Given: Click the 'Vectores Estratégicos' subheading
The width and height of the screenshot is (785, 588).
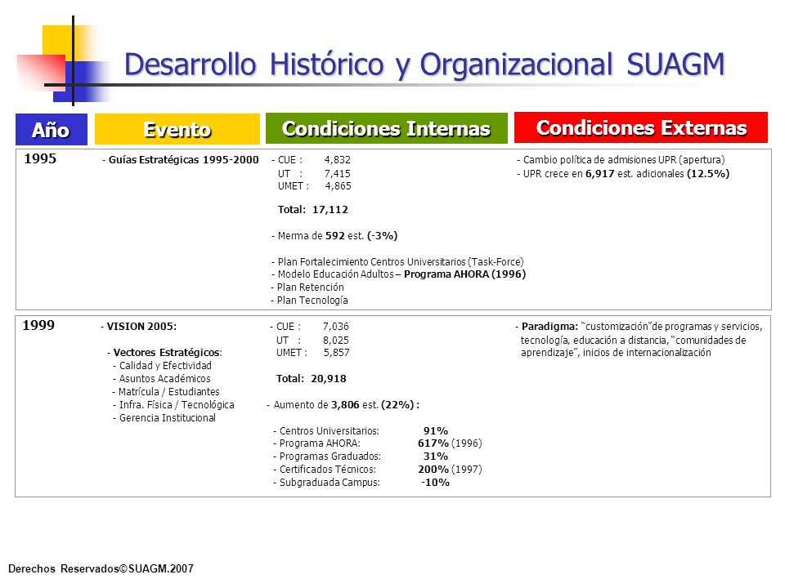Looking at the screenshot, I should coord(166,353).
